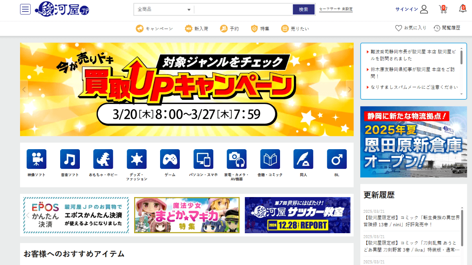Click the 新入荷 menu label
Image resolution: width=472 pixels, height=265 pixels.
(x=201, y=29)
